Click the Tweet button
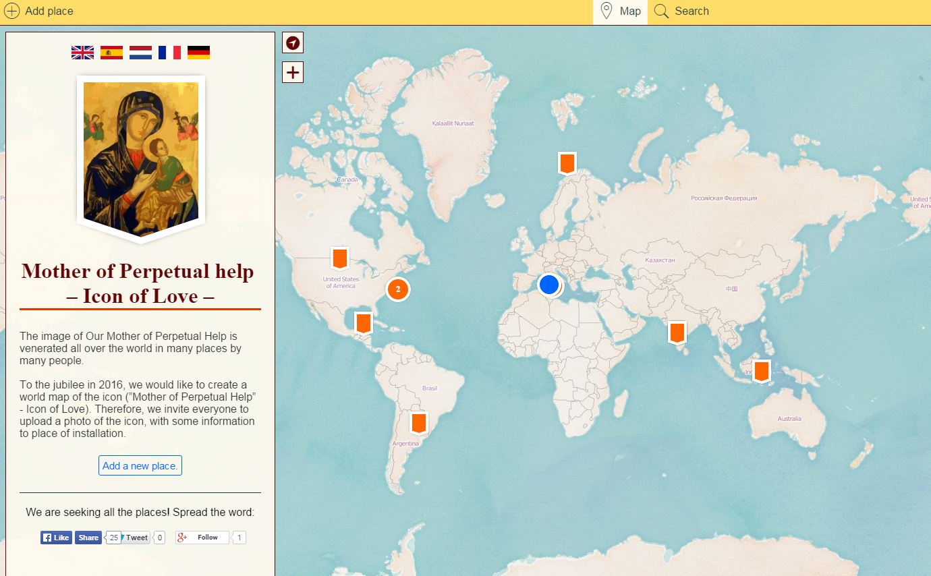 [x=136, y=538]
